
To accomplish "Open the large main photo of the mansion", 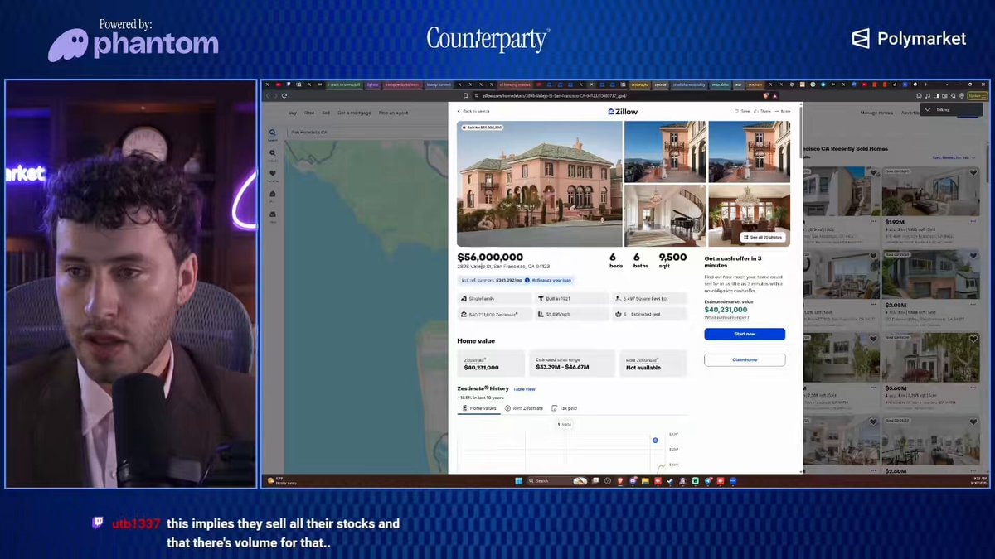I will 540,184.
